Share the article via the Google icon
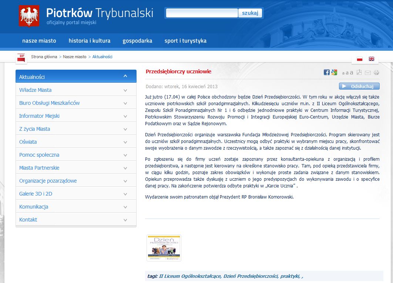Image resolution: width=393 pixels, height=283 pixels. point(334,73)
